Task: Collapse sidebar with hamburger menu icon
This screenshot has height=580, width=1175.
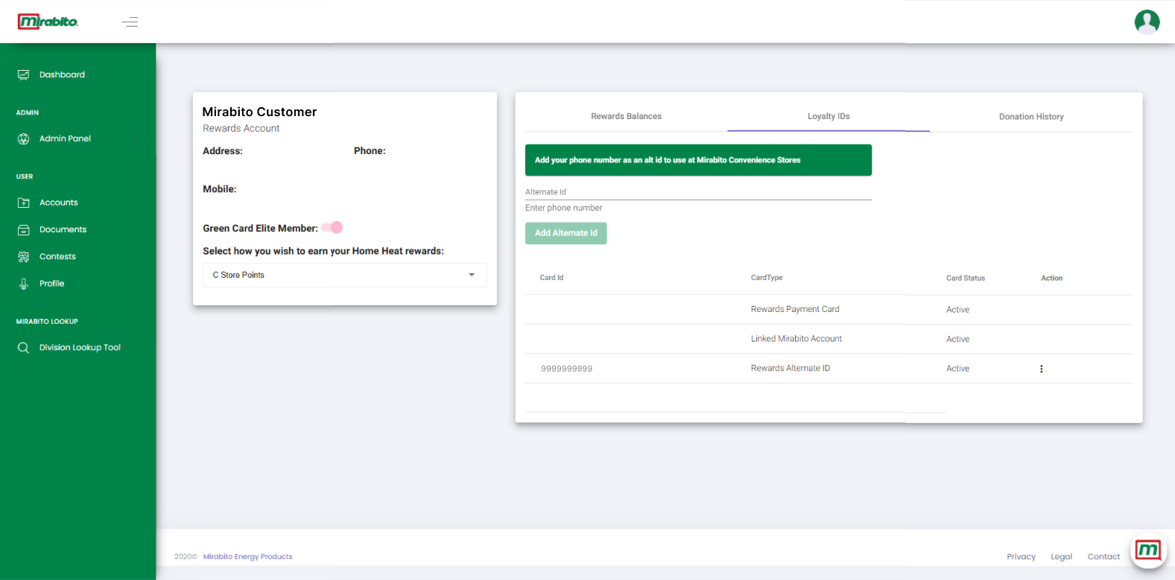Action: pos(130,22)
